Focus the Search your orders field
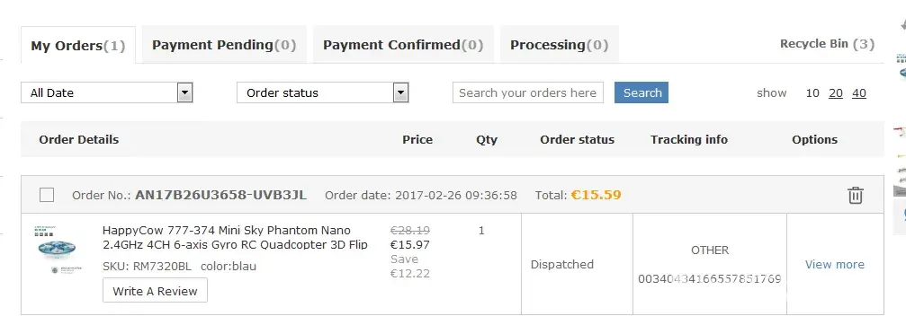This screenshot has width=906, height=325. (x=527, y=92)
